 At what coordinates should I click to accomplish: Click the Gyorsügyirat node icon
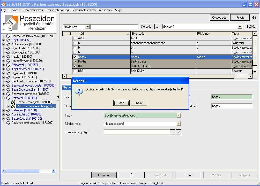8,52
